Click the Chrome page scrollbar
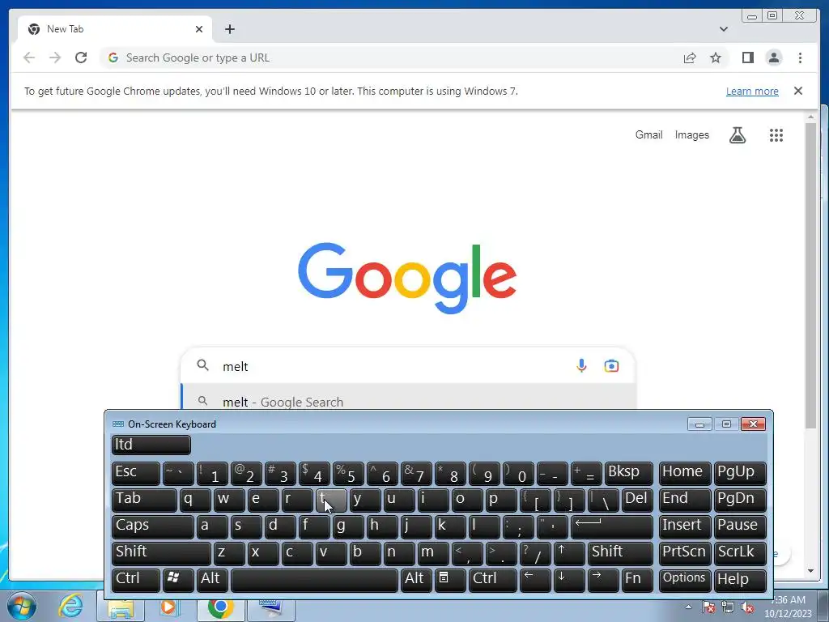829x622 pixels. tap(810, 275)
